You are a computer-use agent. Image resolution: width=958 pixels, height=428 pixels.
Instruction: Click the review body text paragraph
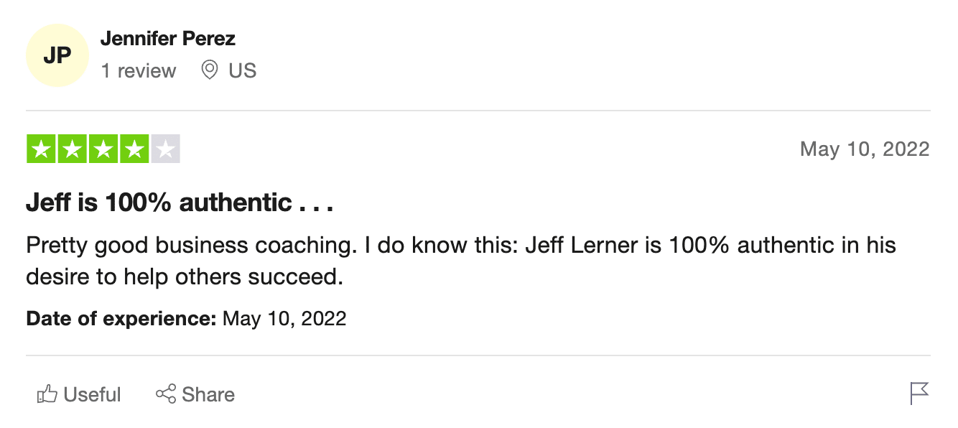[x=461, y=260]
